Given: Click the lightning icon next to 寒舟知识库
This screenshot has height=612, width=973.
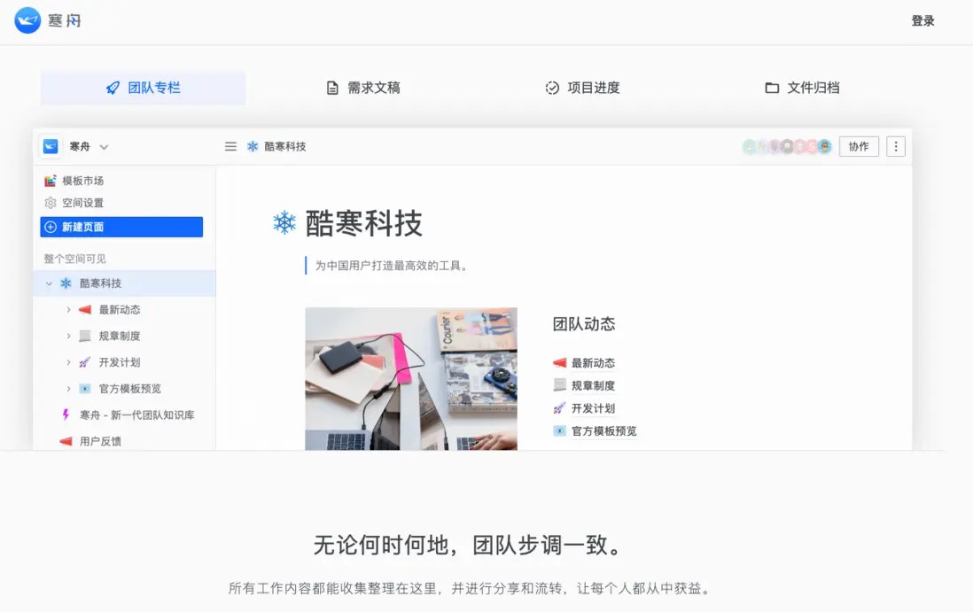Looking at the screenshot, I should (65, 414).
